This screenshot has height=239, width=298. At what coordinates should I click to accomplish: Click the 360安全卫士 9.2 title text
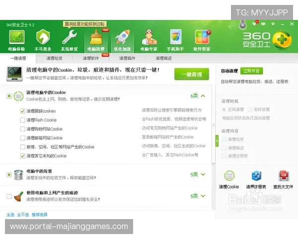coord(20,25)
